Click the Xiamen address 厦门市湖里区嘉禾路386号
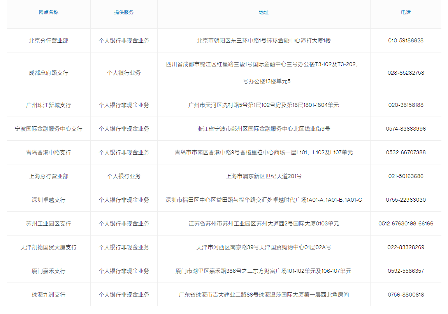This screenshot has height=314, width=448. click(x=264, y=270)
